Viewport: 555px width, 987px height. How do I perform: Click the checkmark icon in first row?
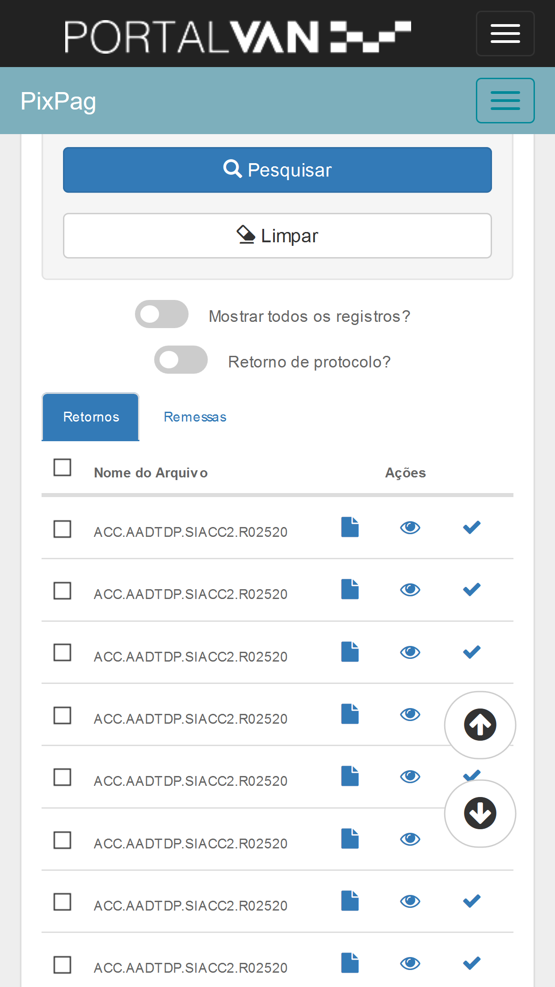point(471,527)
